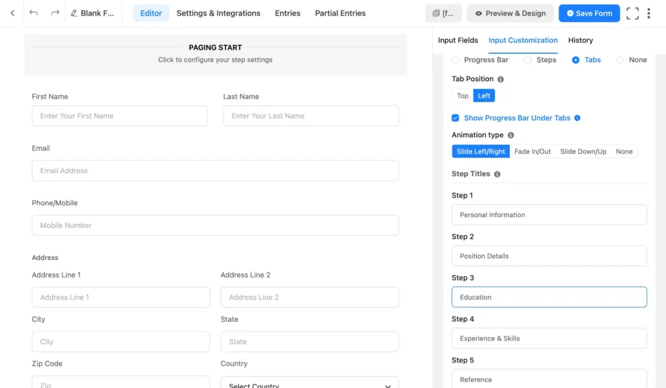Open the Partial Entries tab
The height and width of the screenshot is (388, 666).
point(340,13)
